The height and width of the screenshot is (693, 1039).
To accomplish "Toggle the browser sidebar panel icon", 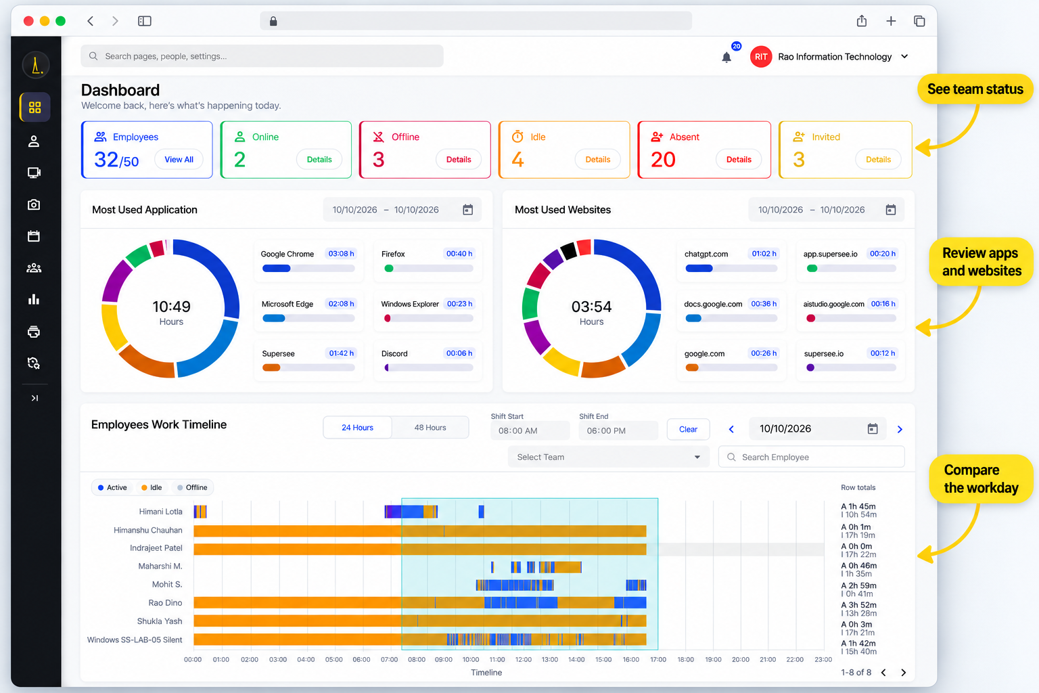I will (x=144, y=21).
